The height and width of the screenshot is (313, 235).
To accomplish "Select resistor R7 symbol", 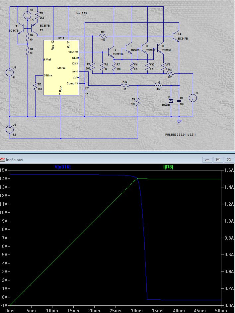I will [114, 67].
